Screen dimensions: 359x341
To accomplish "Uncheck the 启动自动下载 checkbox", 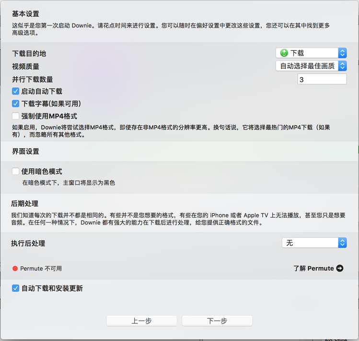I will [x=15, y=91].
